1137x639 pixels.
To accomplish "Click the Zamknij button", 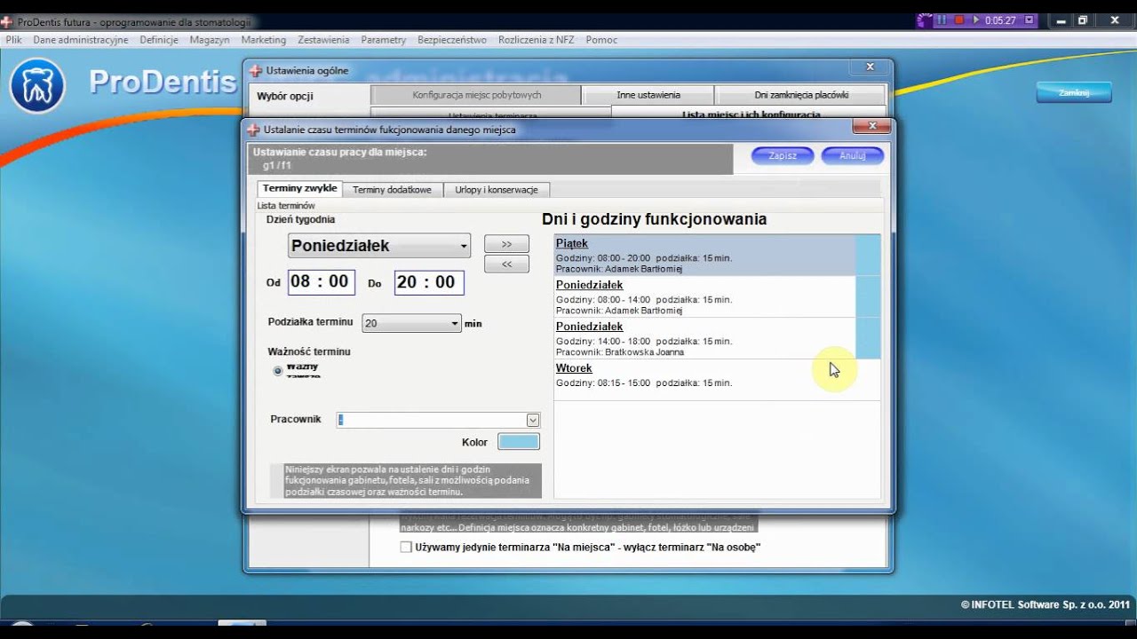I will click(1073, 92).
